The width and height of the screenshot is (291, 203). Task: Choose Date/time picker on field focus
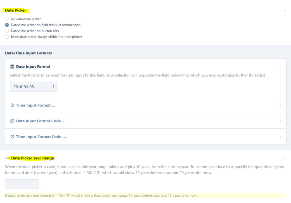(7, 25)
